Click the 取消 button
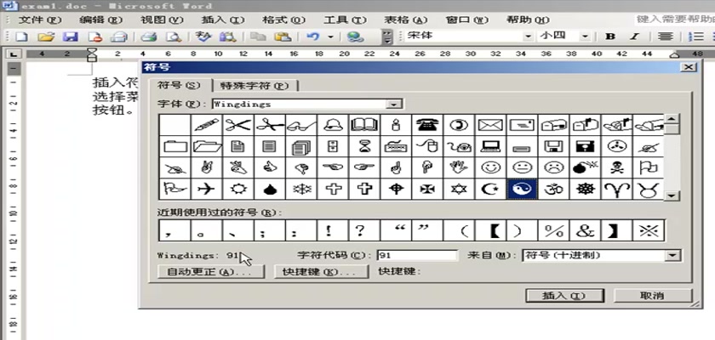 [653, 296]
